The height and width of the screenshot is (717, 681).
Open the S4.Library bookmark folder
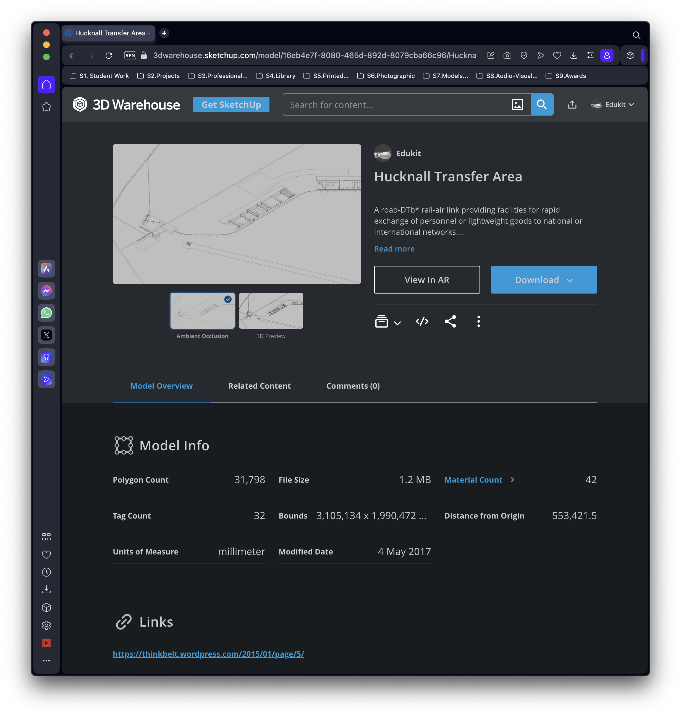coord(276,75)
